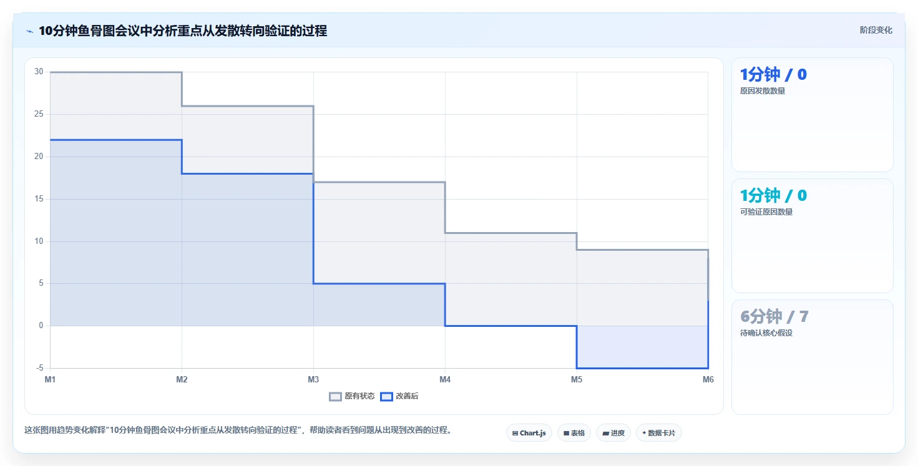Viewport: 918px width, 466px height.
Task: Click the 30 y-axis value
Action: [x=39, y=72]
